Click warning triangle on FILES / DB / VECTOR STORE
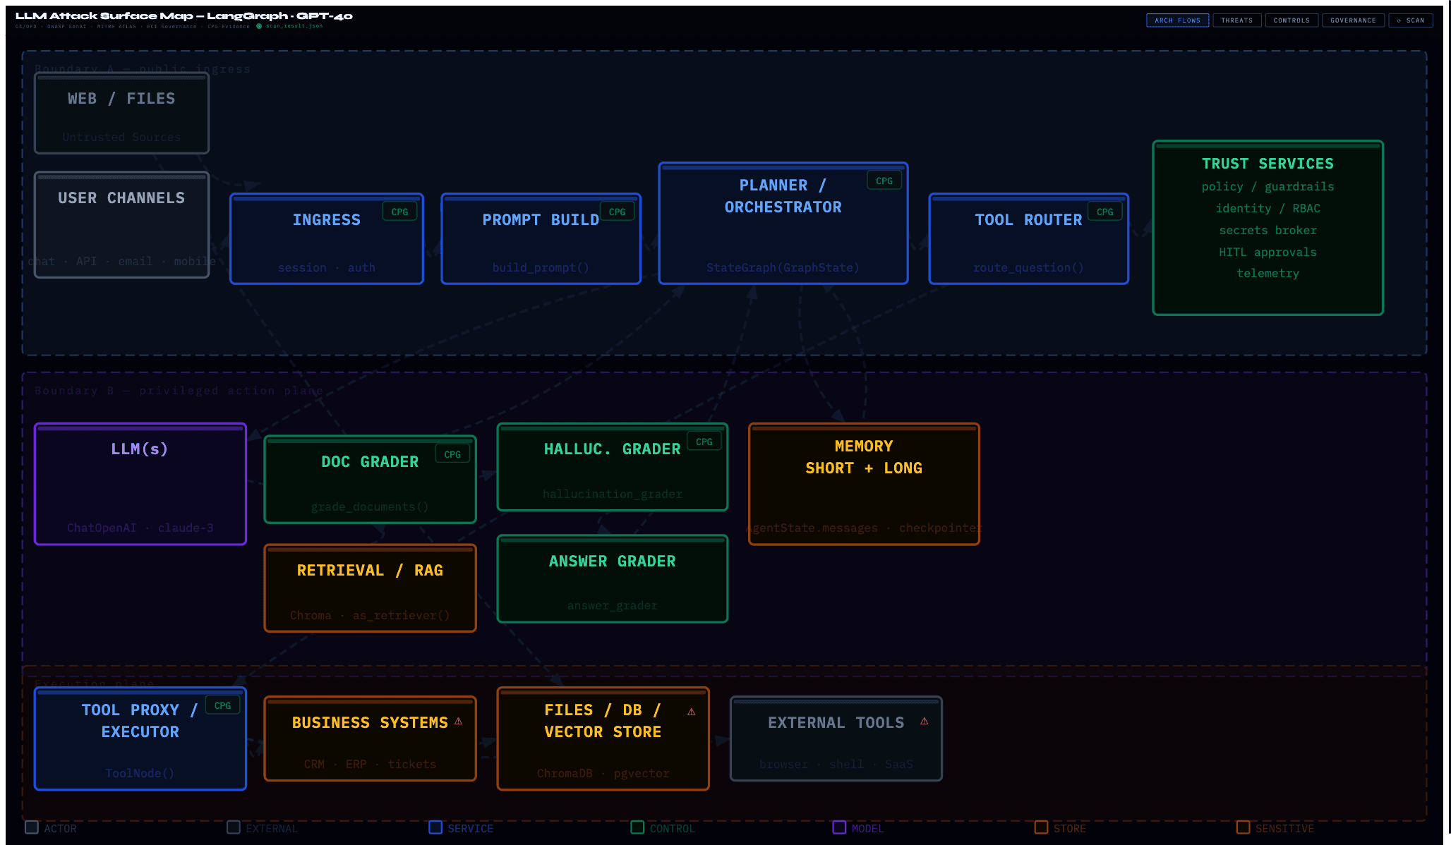This screenshot has height=845, width=1451. [x=691, y=712]
